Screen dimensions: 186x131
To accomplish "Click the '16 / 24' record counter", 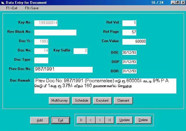I will coord(157,2).
